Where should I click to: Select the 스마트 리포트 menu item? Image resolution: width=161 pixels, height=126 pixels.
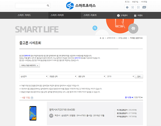point(90,16)
